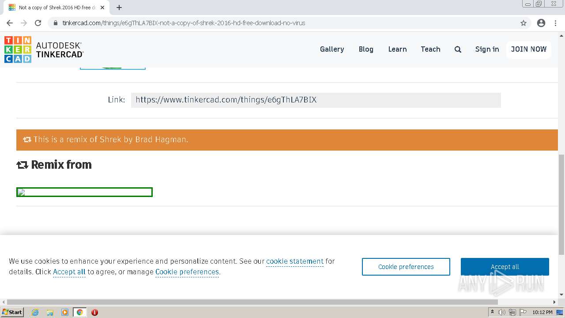Open the Learn section

coord(397,49)
